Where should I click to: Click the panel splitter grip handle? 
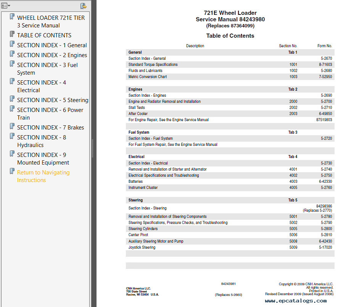pos(92,148)
